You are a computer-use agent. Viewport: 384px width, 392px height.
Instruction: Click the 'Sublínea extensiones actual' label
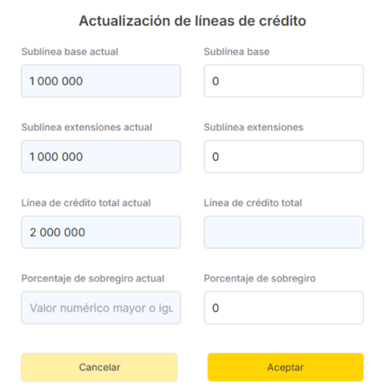coord(86,127)
